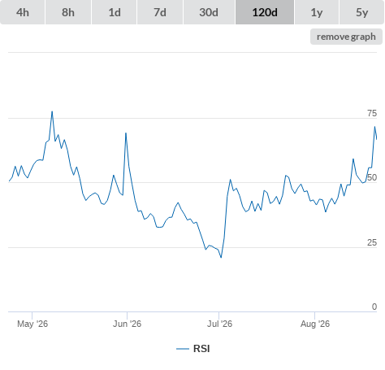
Task: Open the 5y time range
Action: [x=362, y=12]
